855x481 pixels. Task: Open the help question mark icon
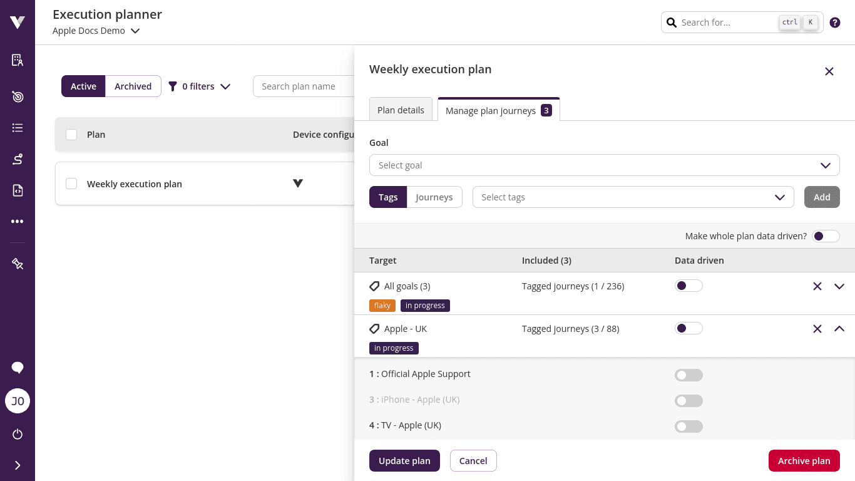tap(835, 22)
